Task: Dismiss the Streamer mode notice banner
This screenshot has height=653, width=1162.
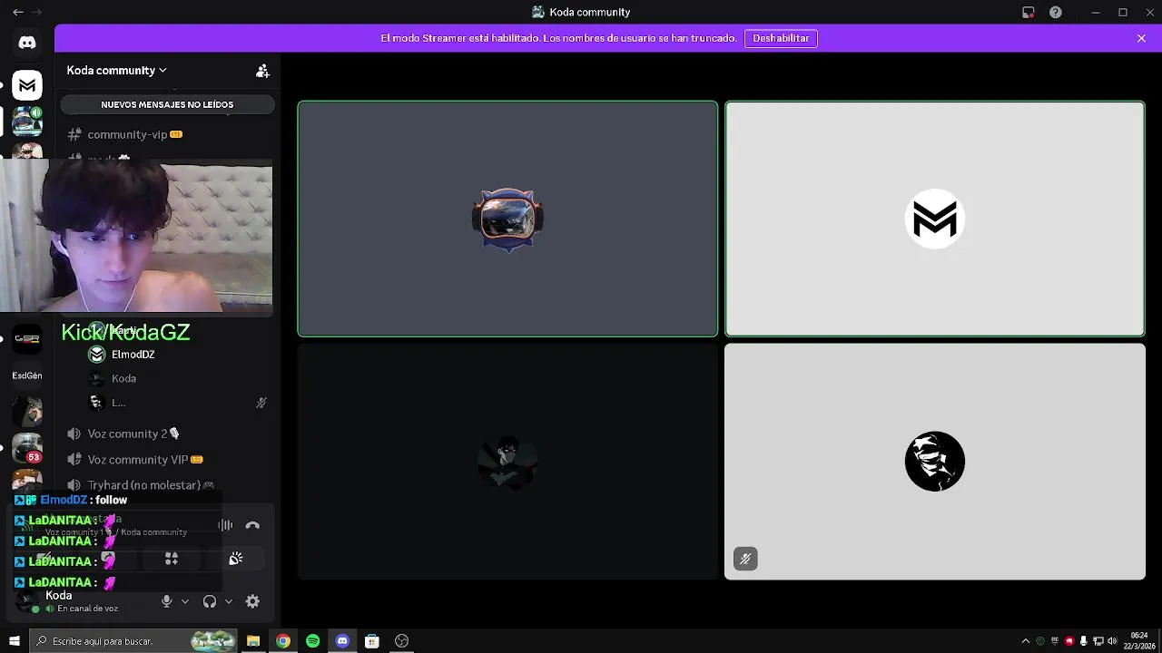Action: (1141, 38)
